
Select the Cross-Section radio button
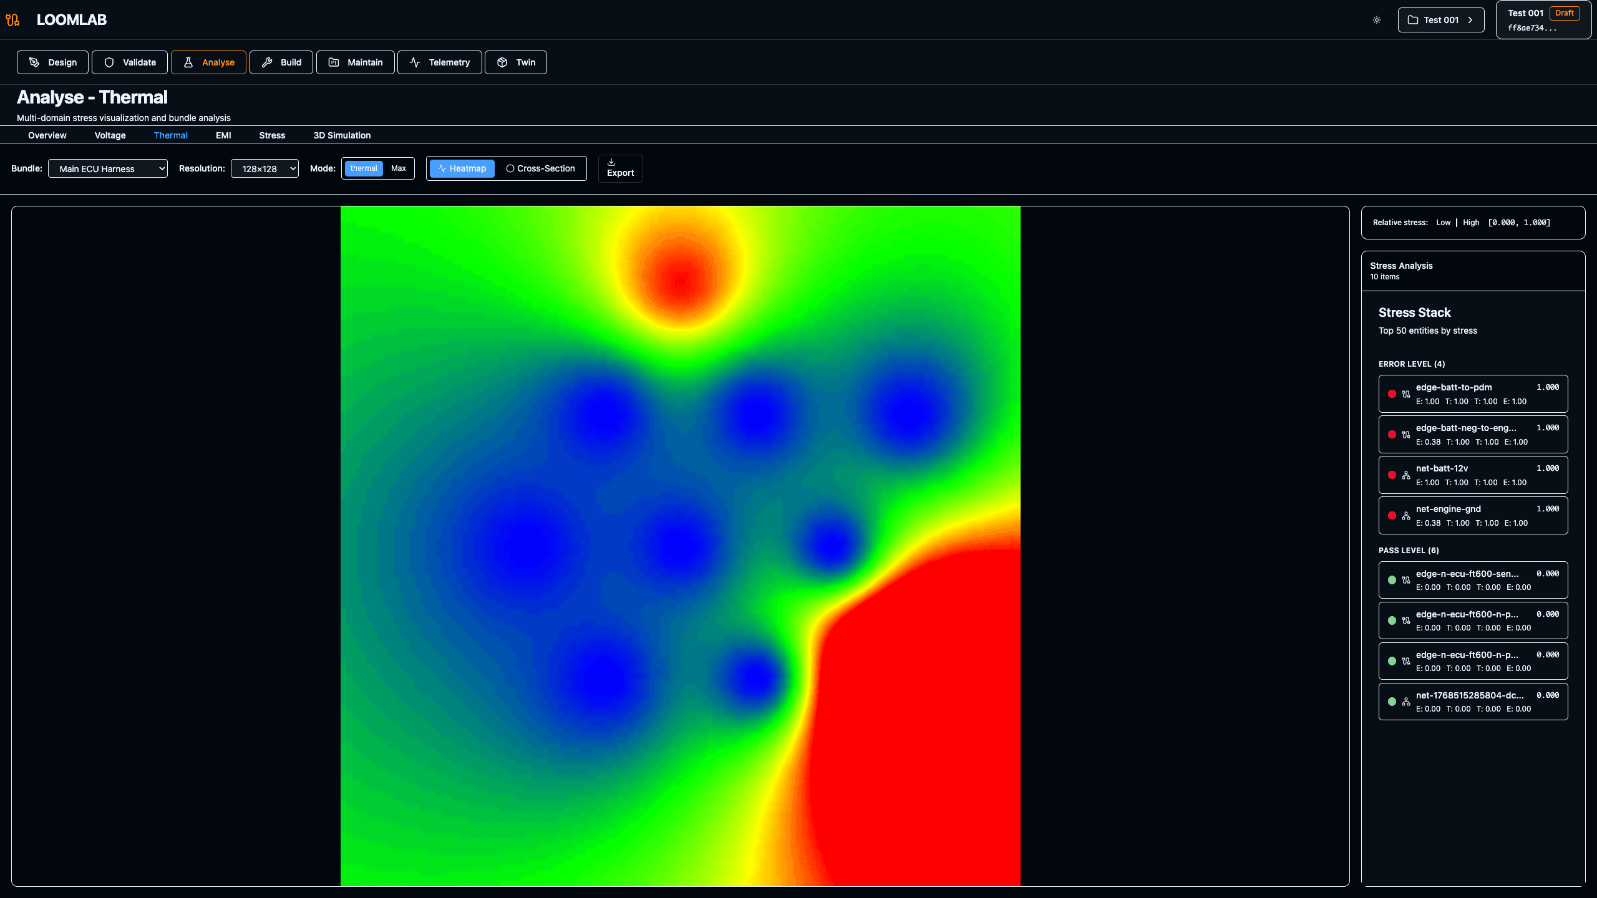pos(511,168)
